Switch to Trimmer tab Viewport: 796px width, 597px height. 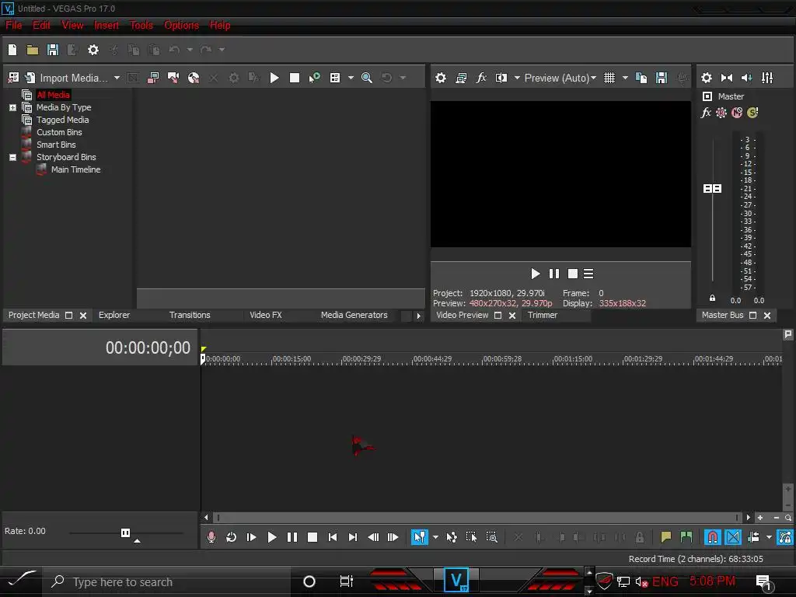[x=542, y=316]
